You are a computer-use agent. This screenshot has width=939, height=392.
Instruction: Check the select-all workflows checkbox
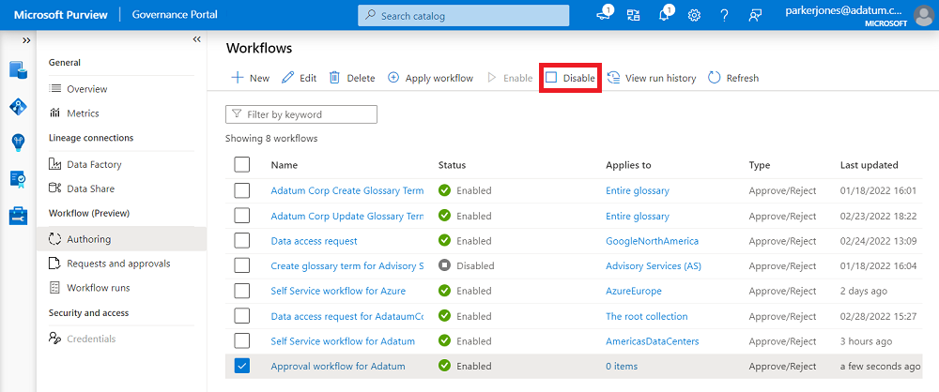242,165
